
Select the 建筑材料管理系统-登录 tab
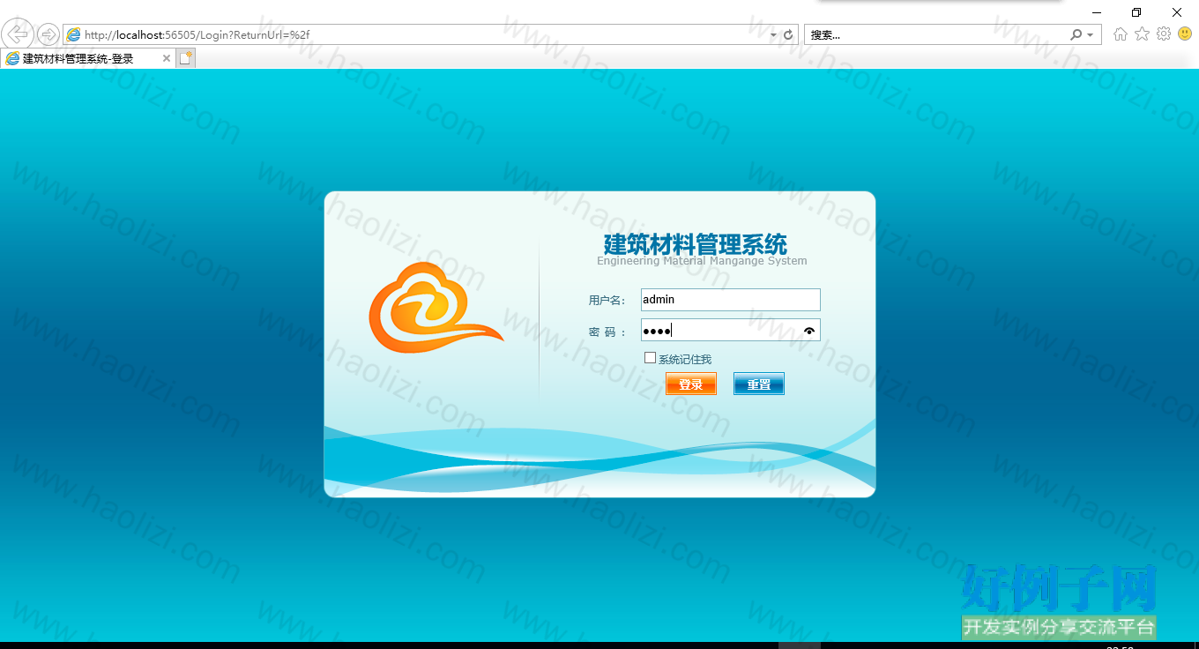(88, 58)
